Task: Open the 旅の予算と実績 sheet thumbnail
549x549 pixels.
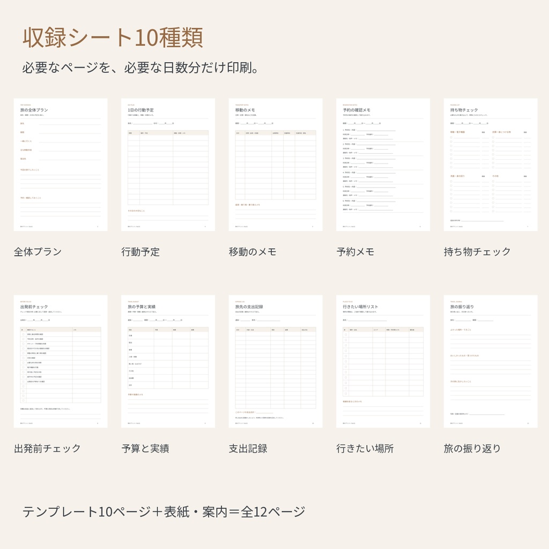Action: (168, 361)
